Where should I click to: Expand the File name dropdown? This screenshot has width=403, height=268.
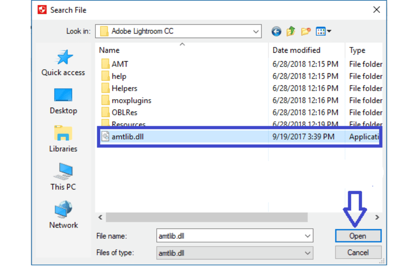pos(308,236)
